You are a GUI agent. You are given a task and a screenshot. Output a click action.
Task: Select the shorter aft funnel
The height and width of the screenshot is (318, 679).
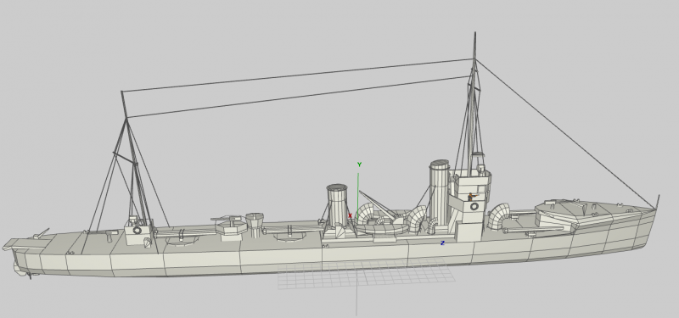click(x=337, y=205)
